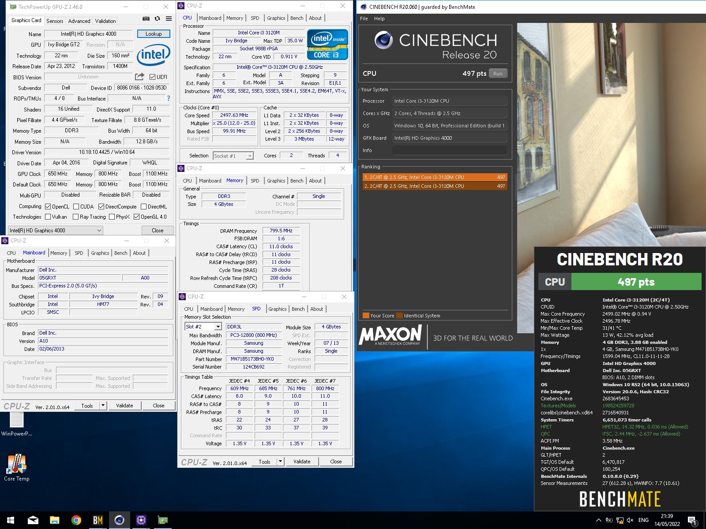Click the Intel logo in GPU-Z

[154, 55]
